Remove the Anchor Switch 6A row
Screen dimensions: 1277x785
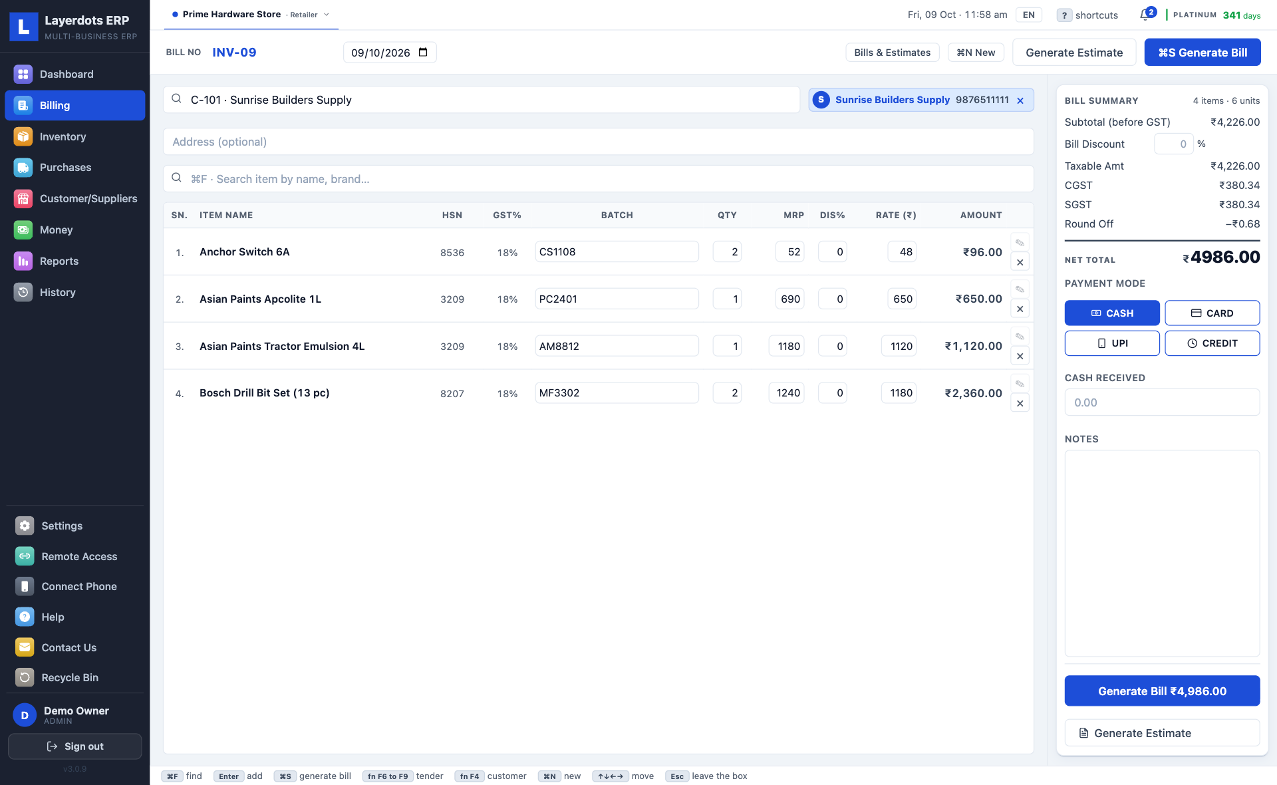coord(1020,262)
